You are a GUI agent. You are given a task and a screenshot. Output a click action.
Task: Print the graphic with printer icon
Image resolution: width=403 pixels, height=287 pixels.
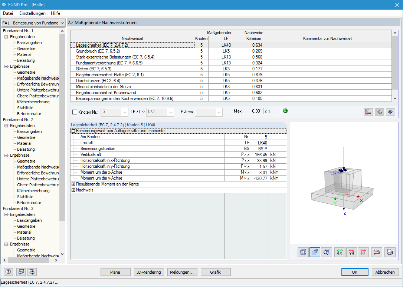[390, 253]
